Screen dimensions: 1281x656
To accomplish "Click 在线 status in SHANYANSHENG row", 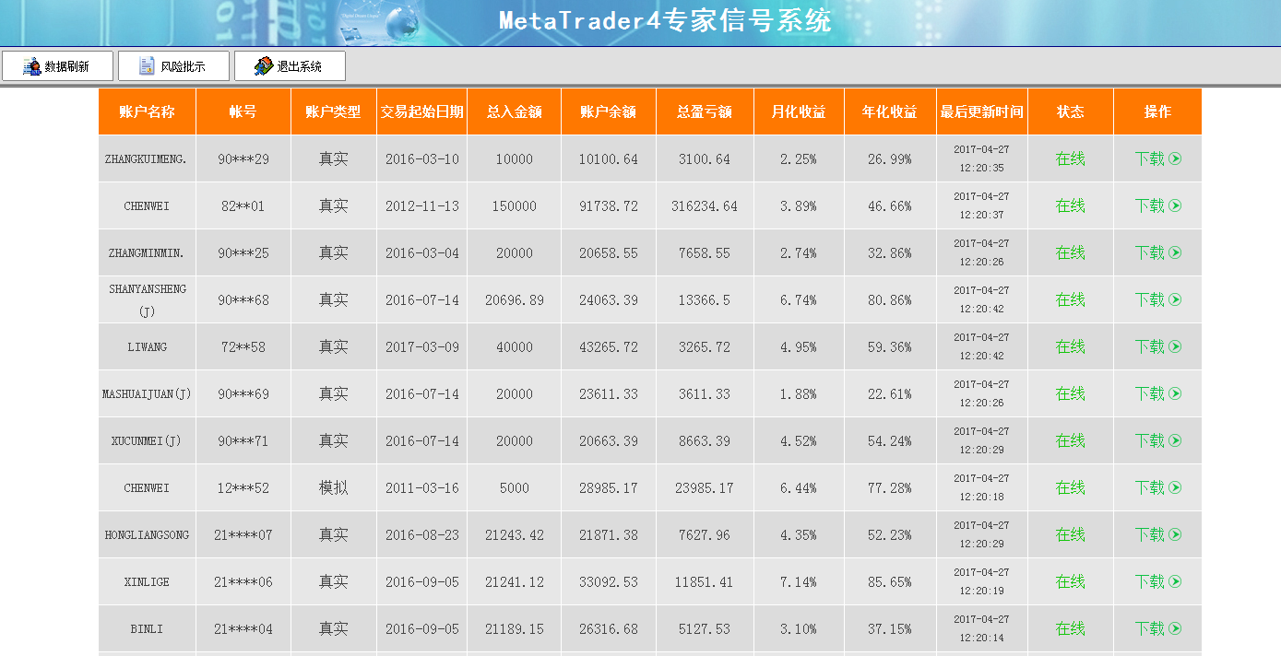I will coord(1071,299).
